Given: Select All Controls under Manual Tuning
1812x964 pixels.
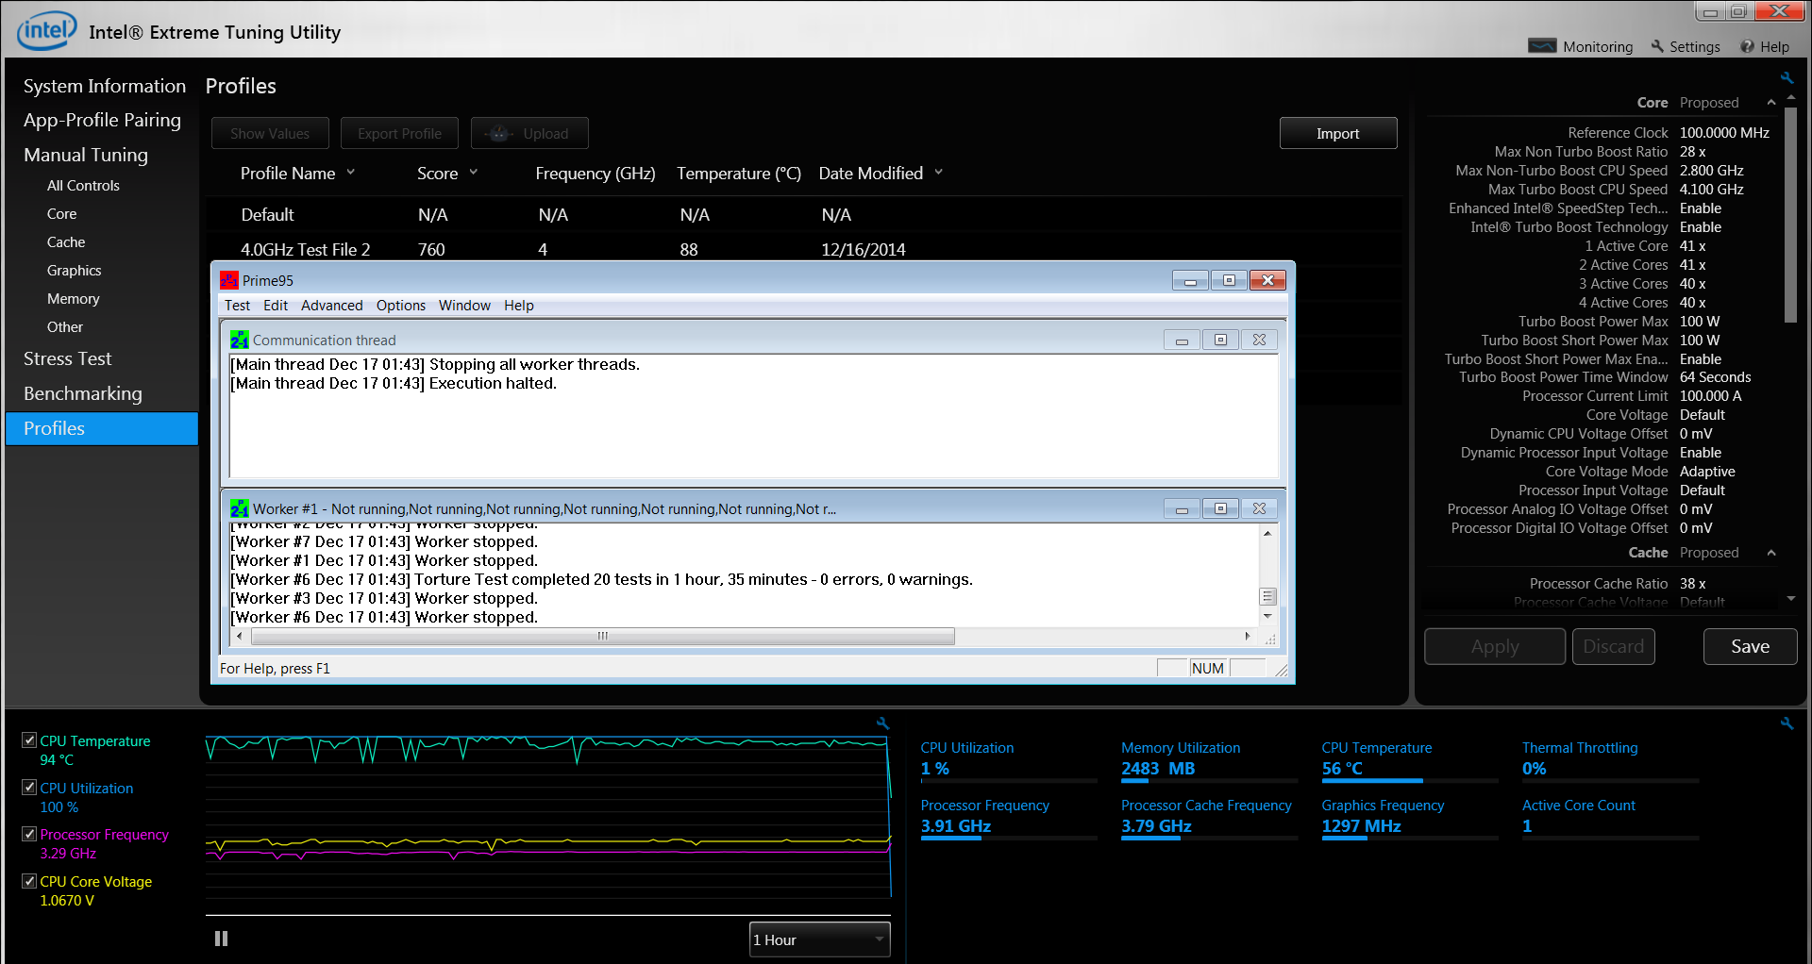Looking at the screenshot, I should [83, 186].
